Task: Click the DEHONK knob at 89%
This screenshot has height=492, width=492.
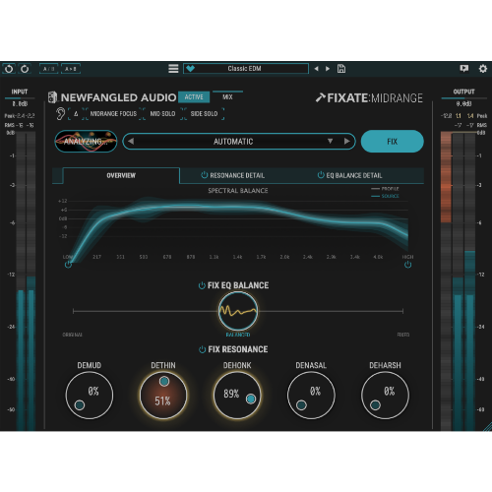Action: (237, 396)
